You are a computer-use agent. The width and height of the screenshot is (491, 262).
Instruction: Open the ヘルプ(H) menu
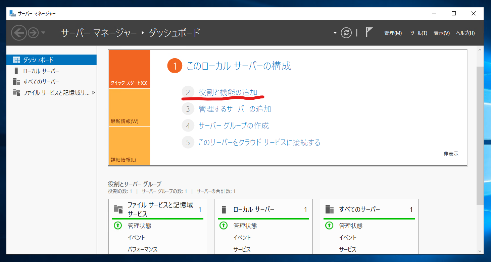[465, 33]
